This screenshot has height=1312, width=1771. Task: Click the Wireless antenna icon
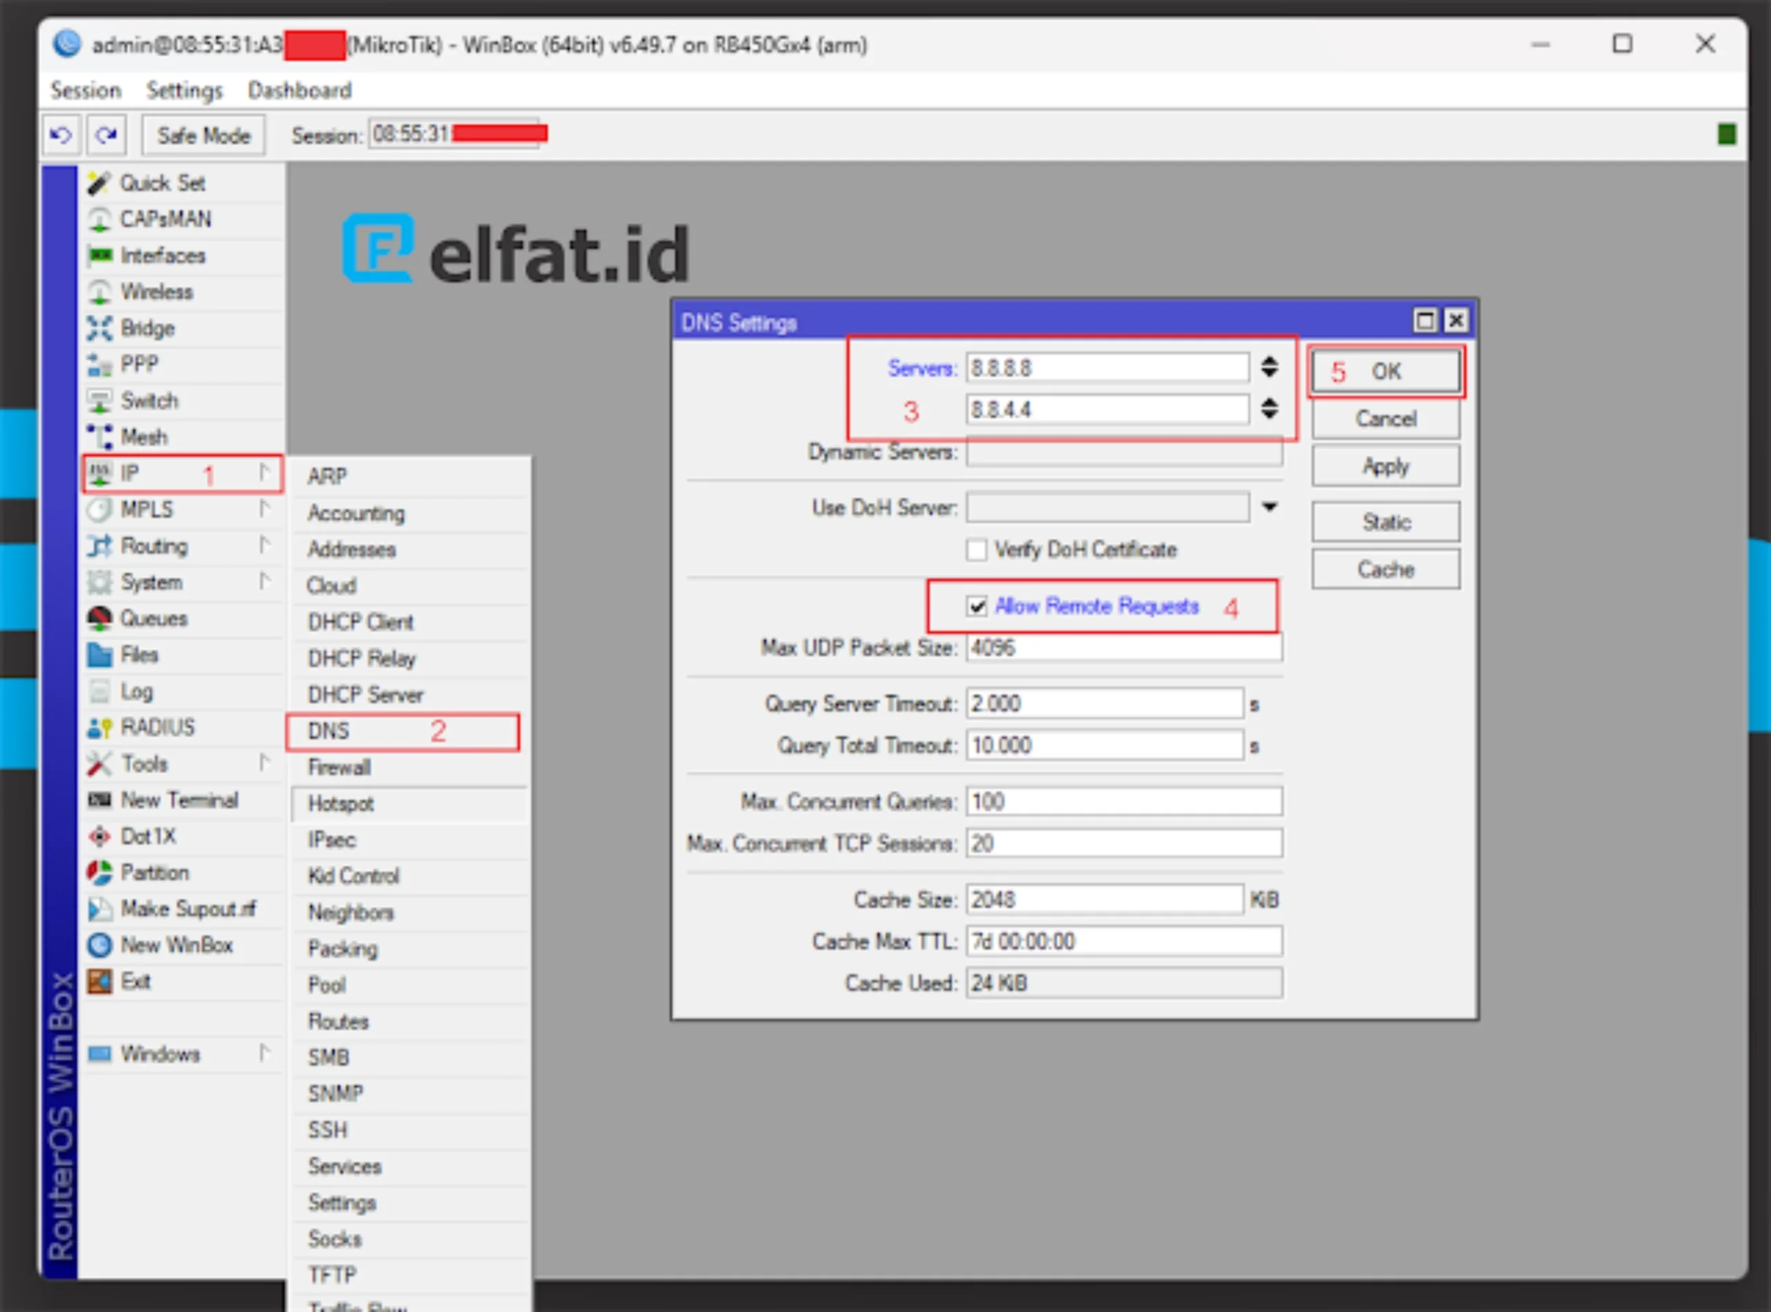99,292
